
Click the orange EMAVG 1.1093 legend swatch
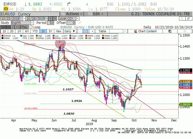tap(37, 38)
